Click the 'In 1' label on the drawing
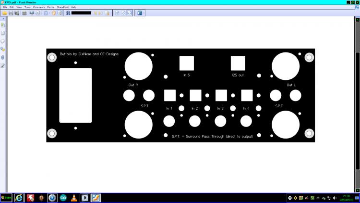This screenshot has width=360, height=203. coord(169,108)
